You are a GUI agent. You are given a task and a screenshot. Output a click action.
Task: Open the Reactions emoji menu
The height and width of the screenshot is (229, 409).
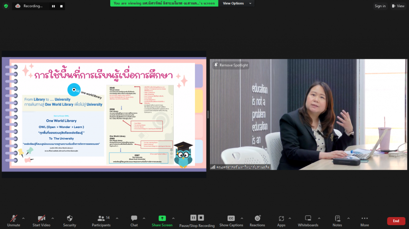click(x=257, y=218)
